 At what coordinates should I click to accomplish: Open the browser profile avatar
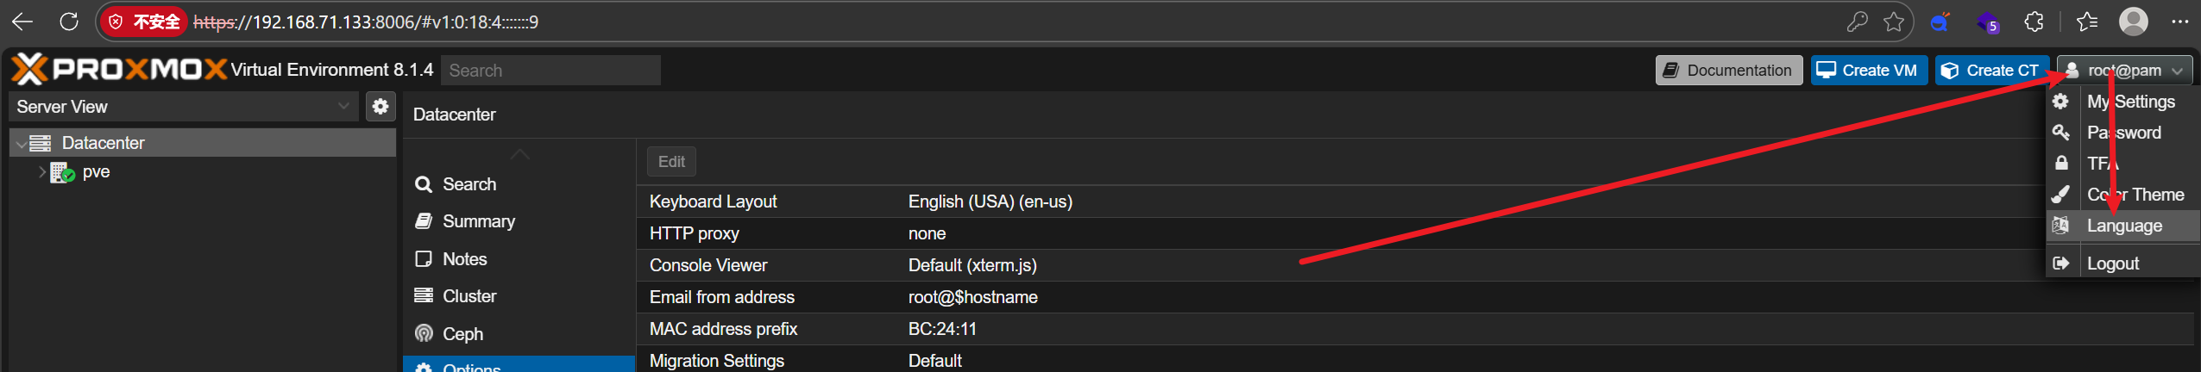[2133, 22]
